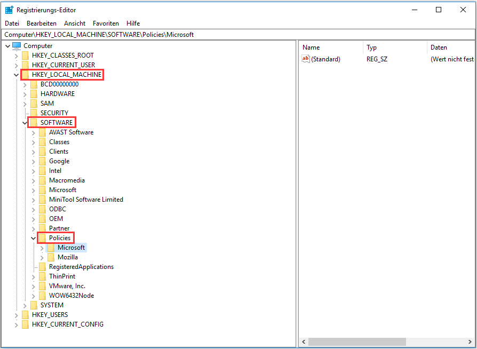Click the Computer icon at tree root

(x=17, y=46)
